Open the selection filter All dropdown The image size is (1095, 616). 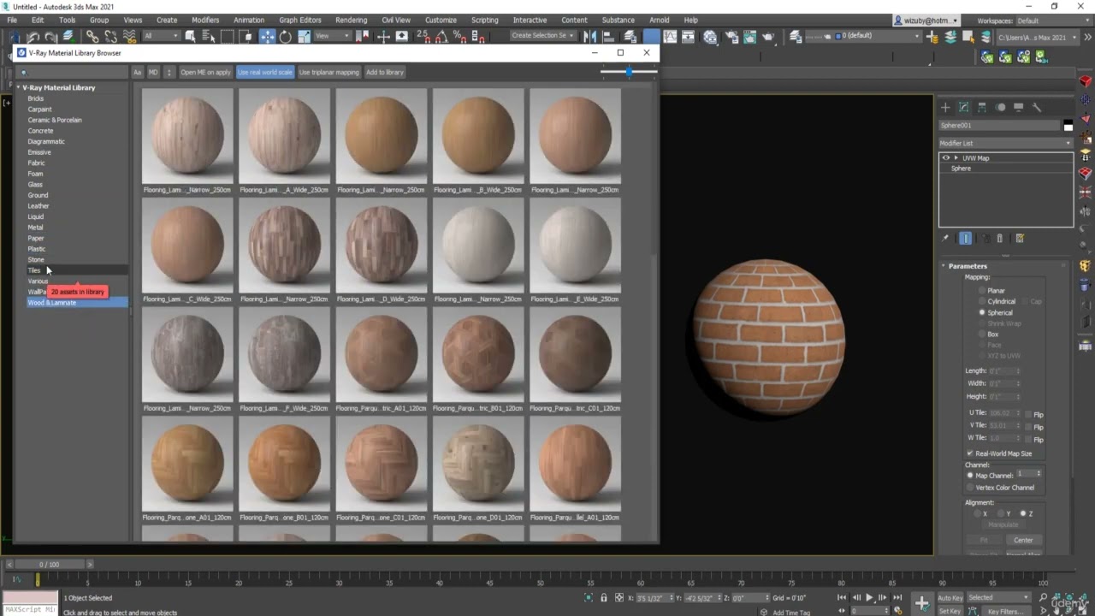point(161,36)
